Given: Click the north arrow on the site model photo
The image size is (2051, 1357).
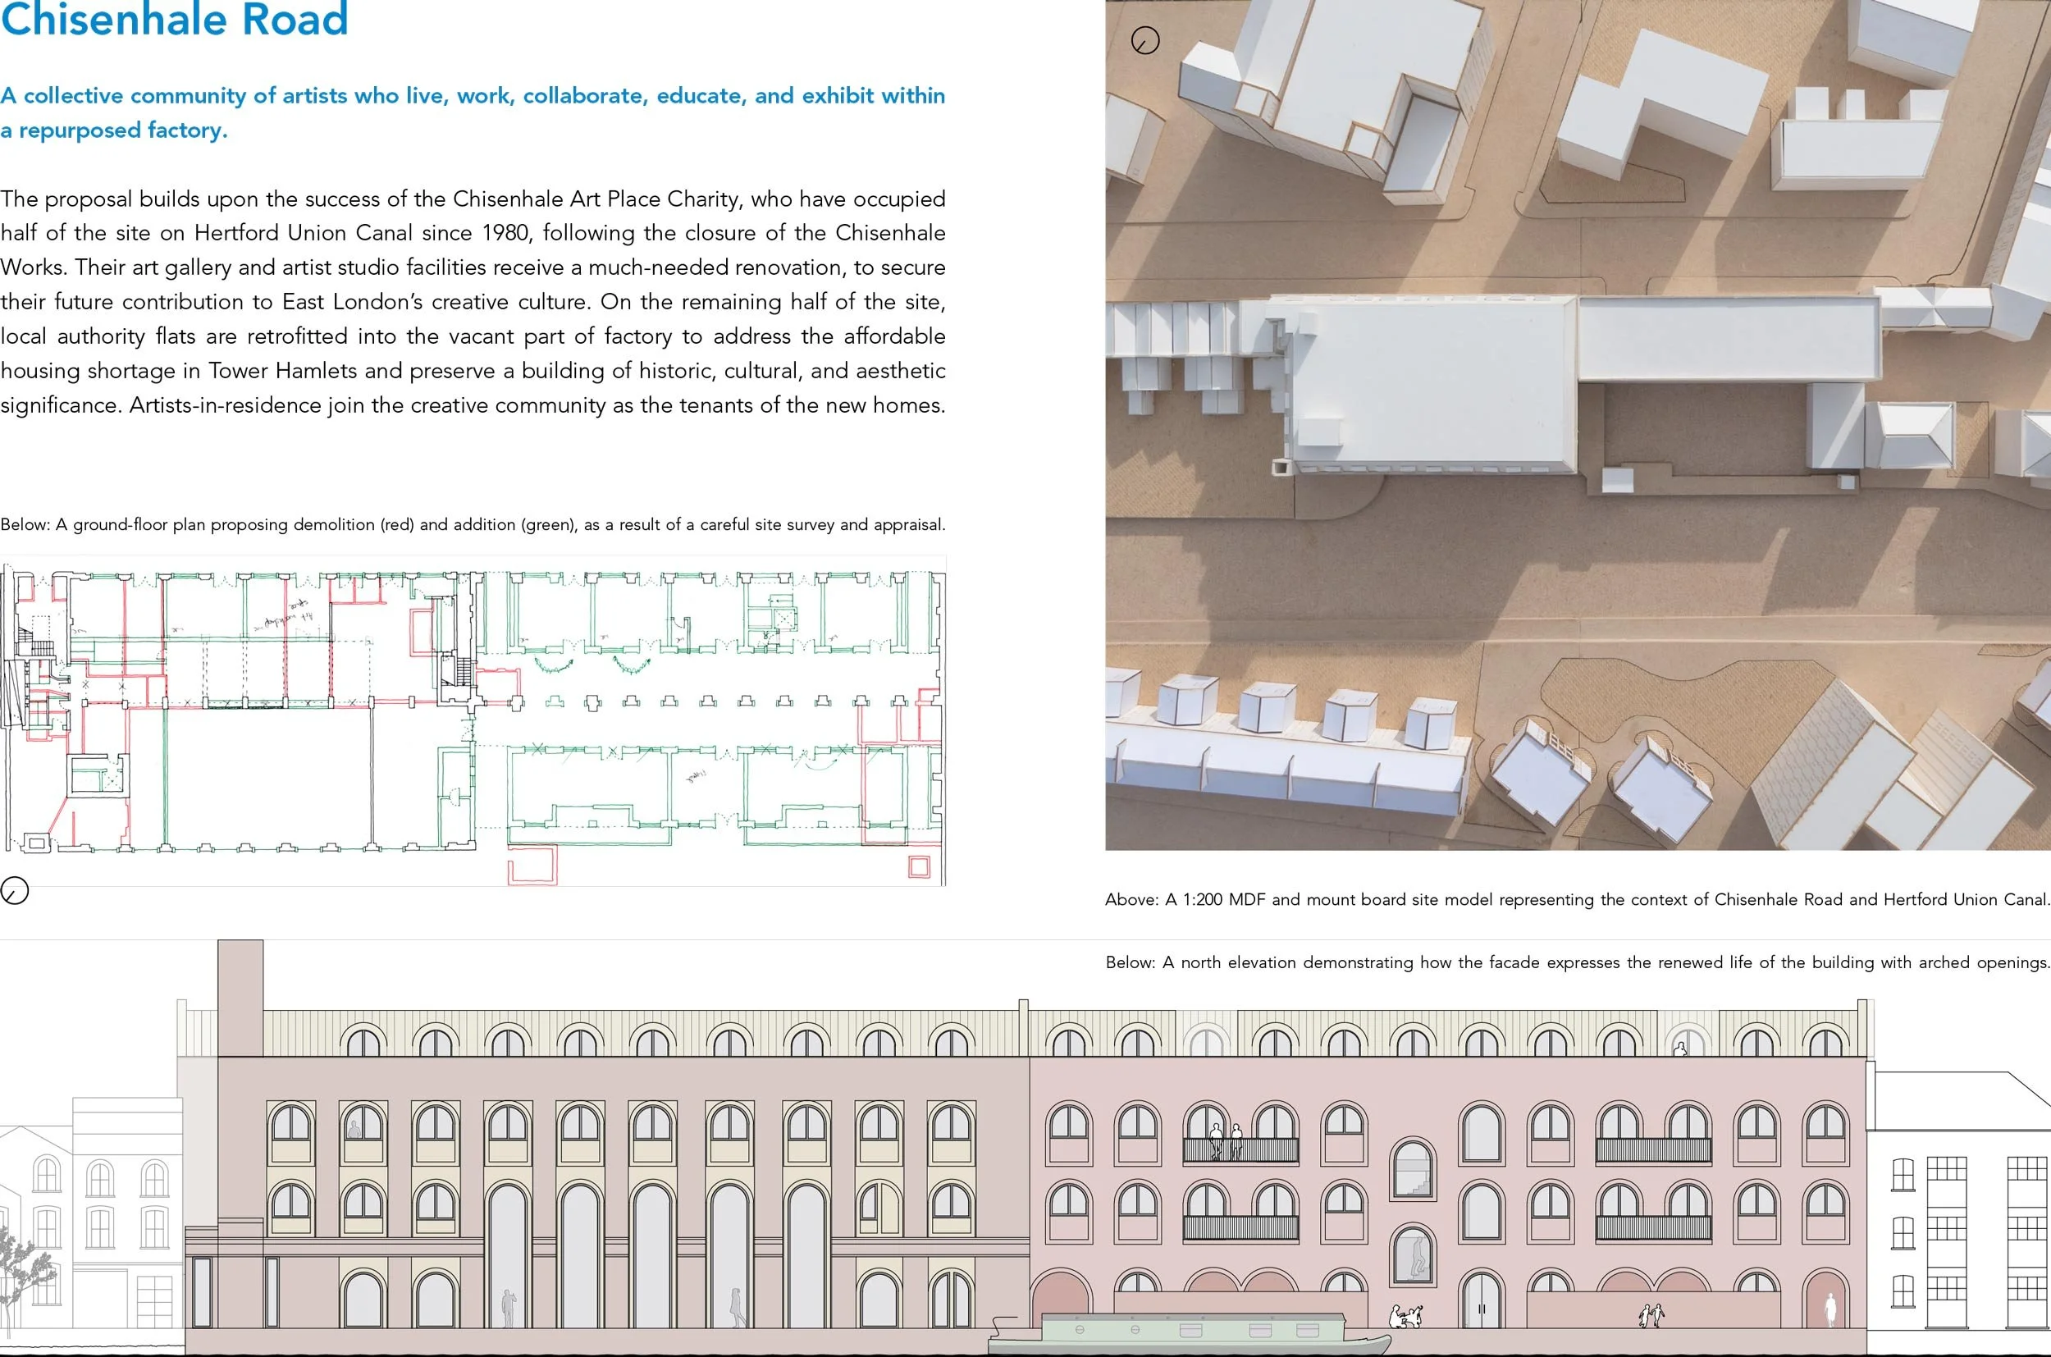Looking at the screenshot, I should pos(1144,41).
